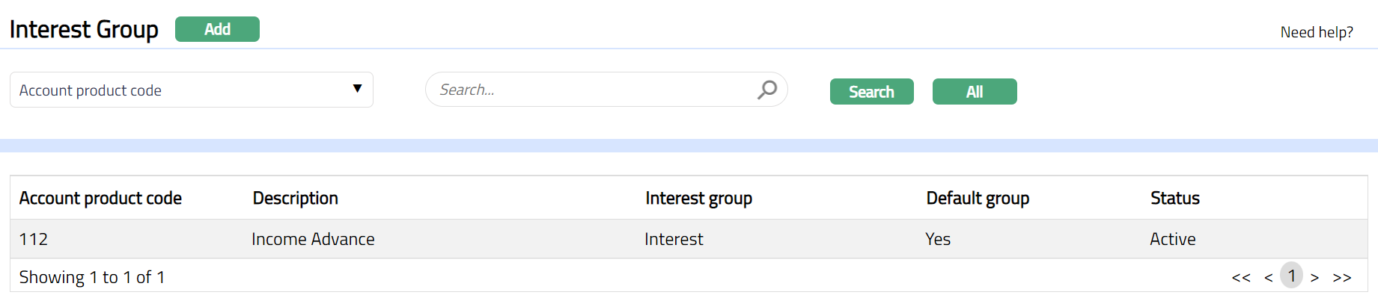Open the Account product code dropdown
1378x301 pixels.
[x=191, y=90]
